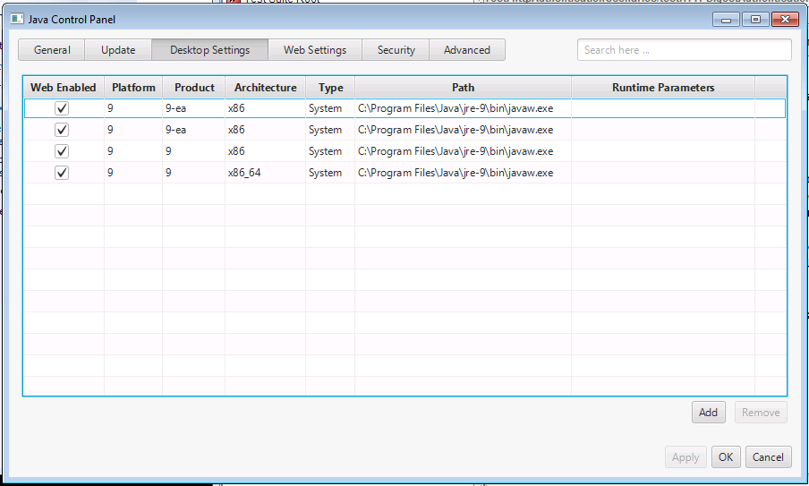Screen dimensions: 809x486
Task: Click the Architecture column header
Action: coord(265,88)
